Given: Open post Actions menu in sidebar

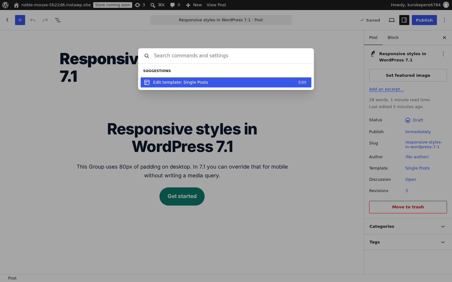Looking at the screenshot, I should [x=443, y=54].
